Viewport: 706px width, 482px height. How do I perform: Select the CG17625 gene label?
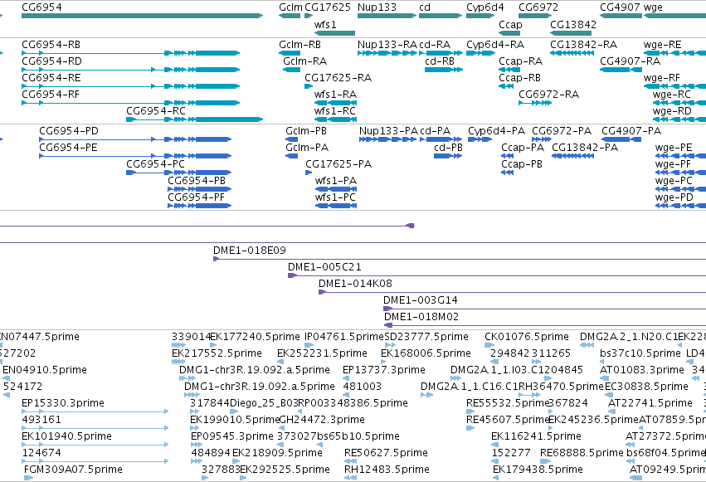[328, 7]
